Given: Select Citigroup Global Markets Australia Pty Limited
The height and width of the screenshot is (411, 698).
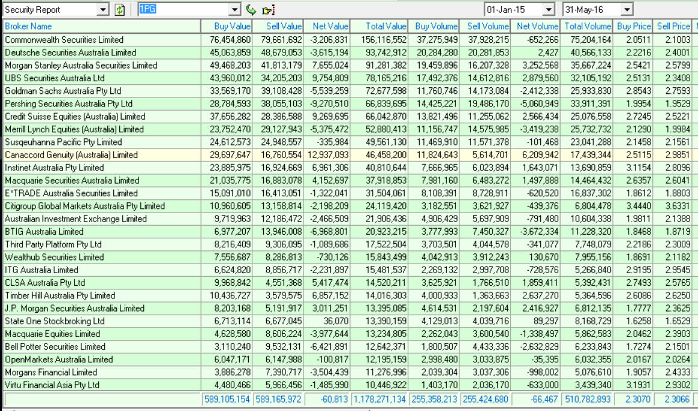Looking at the screenshot, I should pos(84,206).
